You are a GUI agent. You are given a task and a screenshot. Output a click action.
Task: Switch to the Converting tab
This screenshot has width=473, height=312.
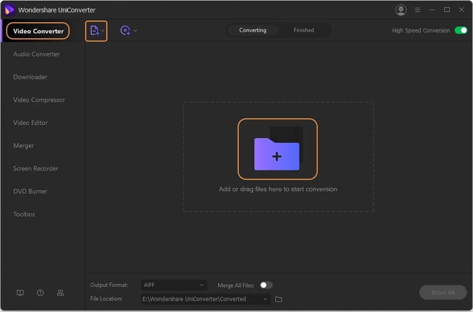click(253, 30)
